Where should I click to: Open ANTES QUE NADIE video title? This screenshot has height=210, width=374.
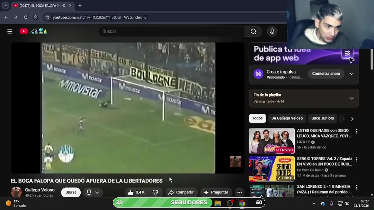pos(324,133)
